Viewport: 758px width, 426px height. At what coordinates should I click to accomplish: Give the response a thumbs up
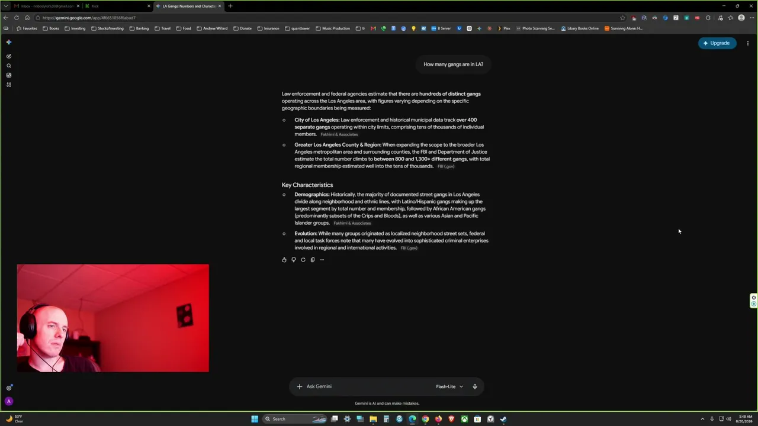coord(284,260)
